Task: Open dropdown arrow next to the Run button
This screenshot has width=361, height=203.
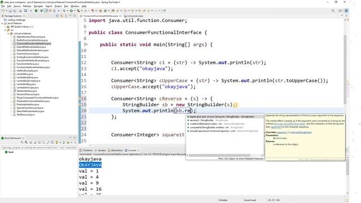Action: 74,11
